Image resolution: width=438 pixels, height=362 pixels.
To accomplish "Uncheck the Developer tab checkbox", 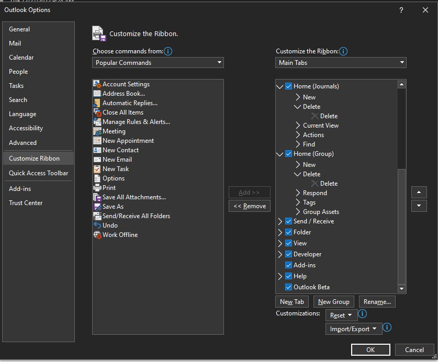I will [x=288, y=254].
